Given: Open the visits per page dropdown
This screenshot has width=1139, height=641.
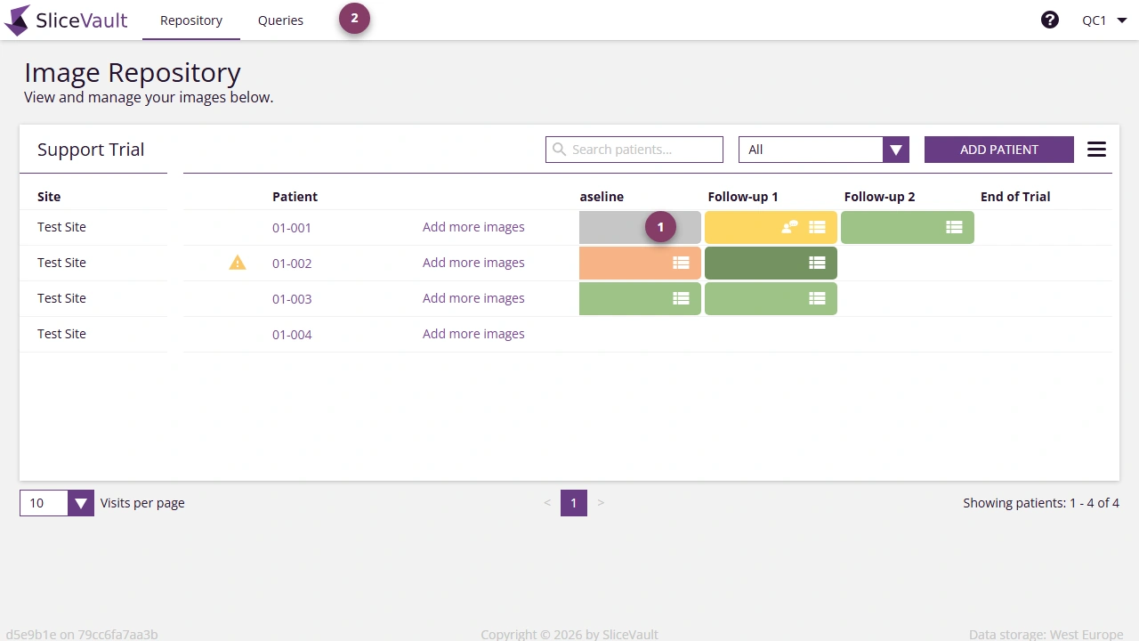Looking at the screenshot, I should [80, 503].
